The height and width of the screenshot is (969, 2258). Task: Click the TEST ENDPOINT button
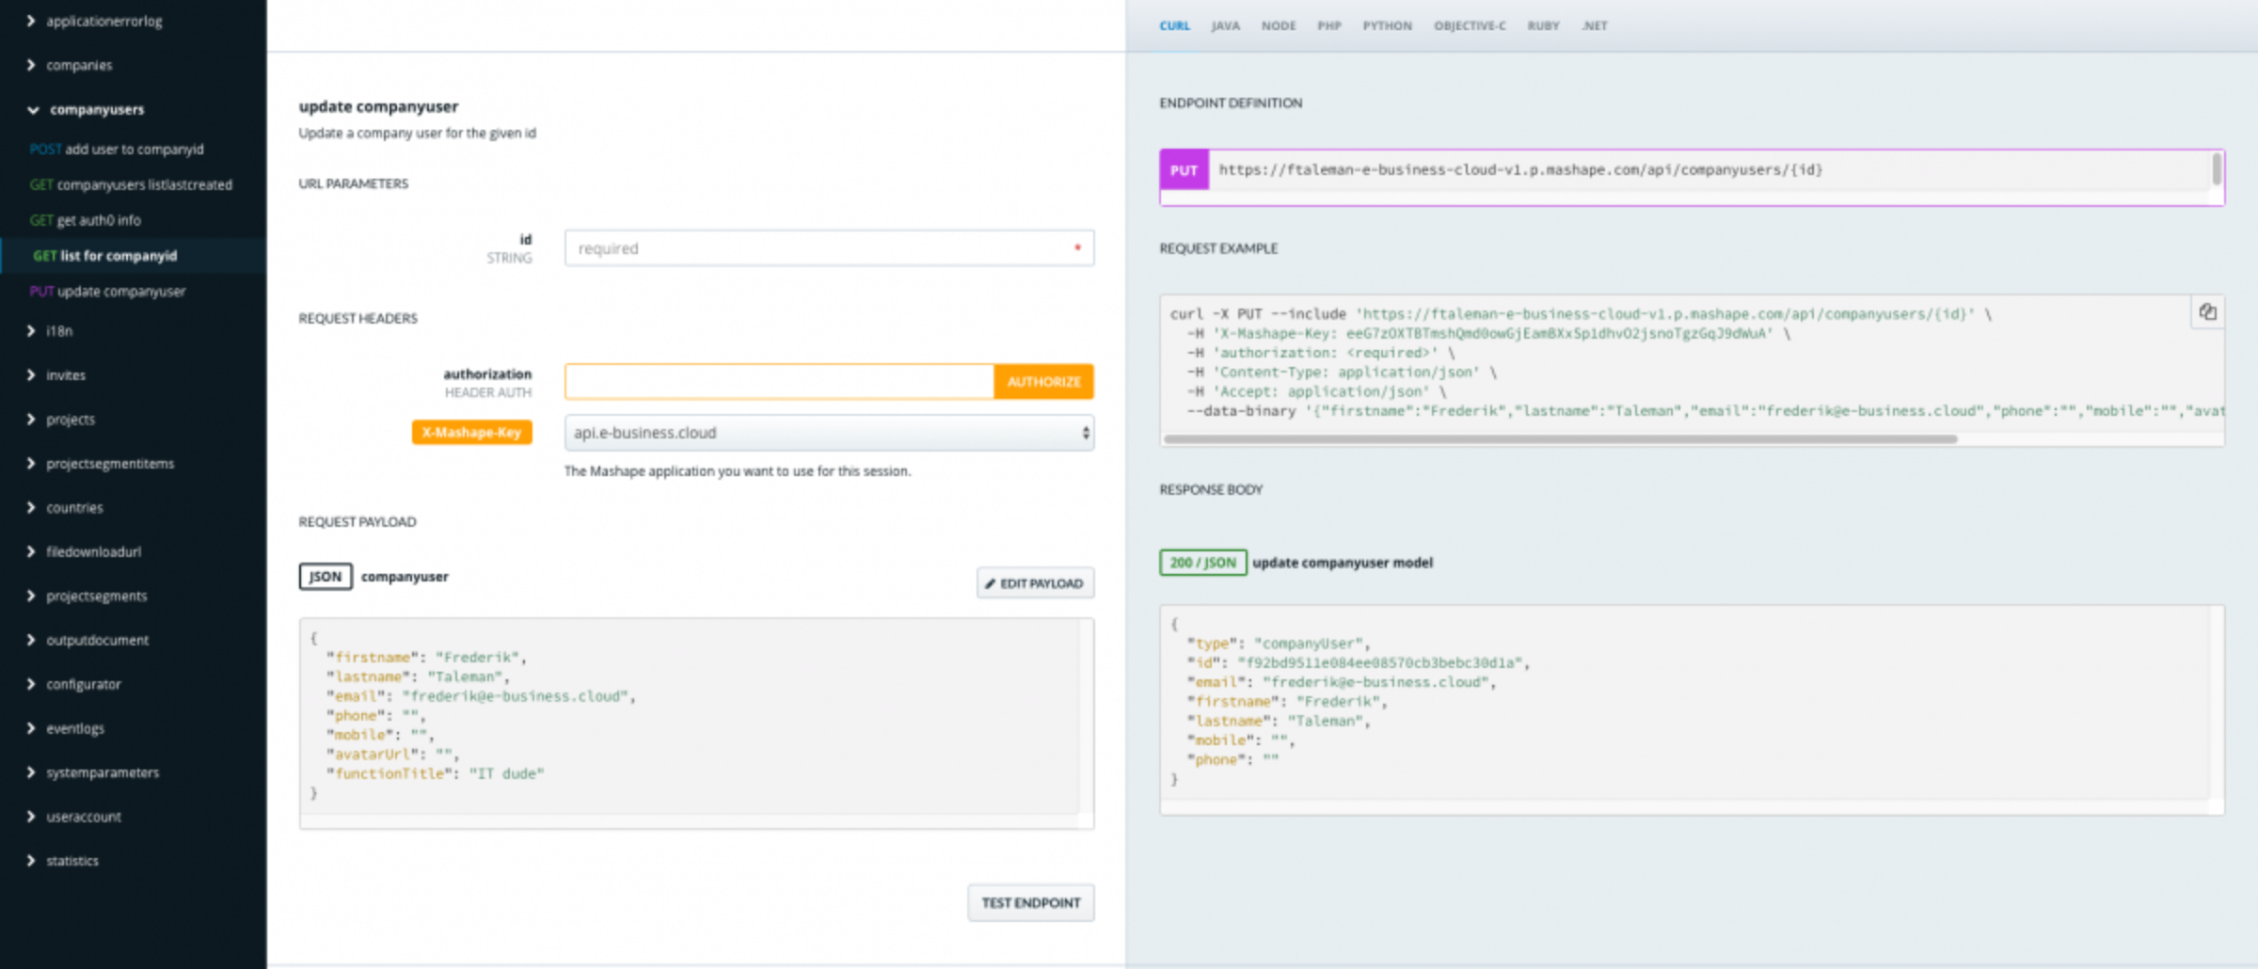click(x=1030, y=902)
